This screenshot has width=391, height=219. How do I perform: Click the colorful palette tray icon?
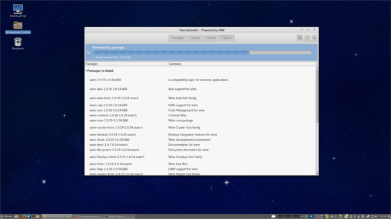(x=327, y=216)
